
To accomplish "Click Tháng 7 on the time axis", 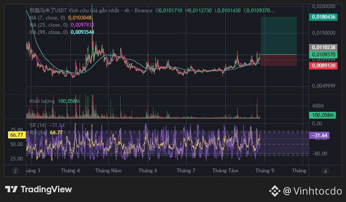I will [186, 171].
